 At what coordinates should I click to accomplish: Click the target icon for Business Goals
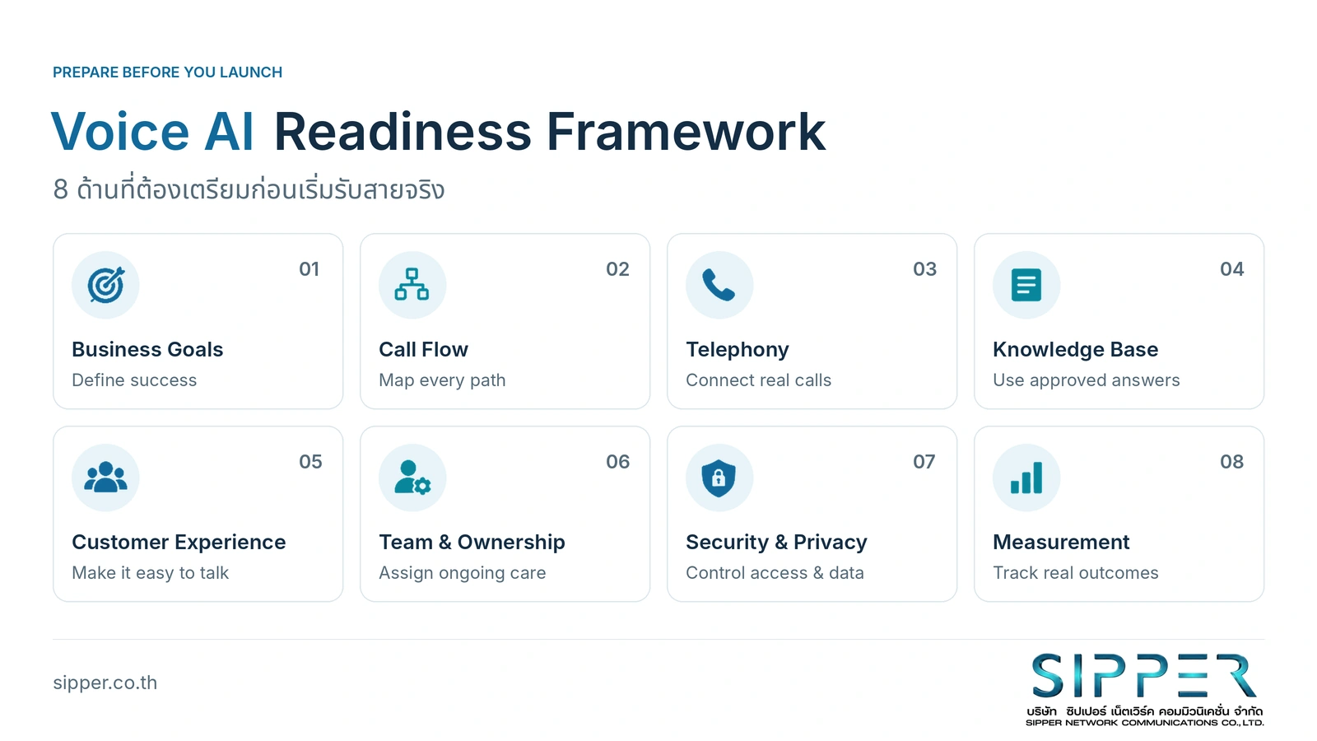coord(105,285)
